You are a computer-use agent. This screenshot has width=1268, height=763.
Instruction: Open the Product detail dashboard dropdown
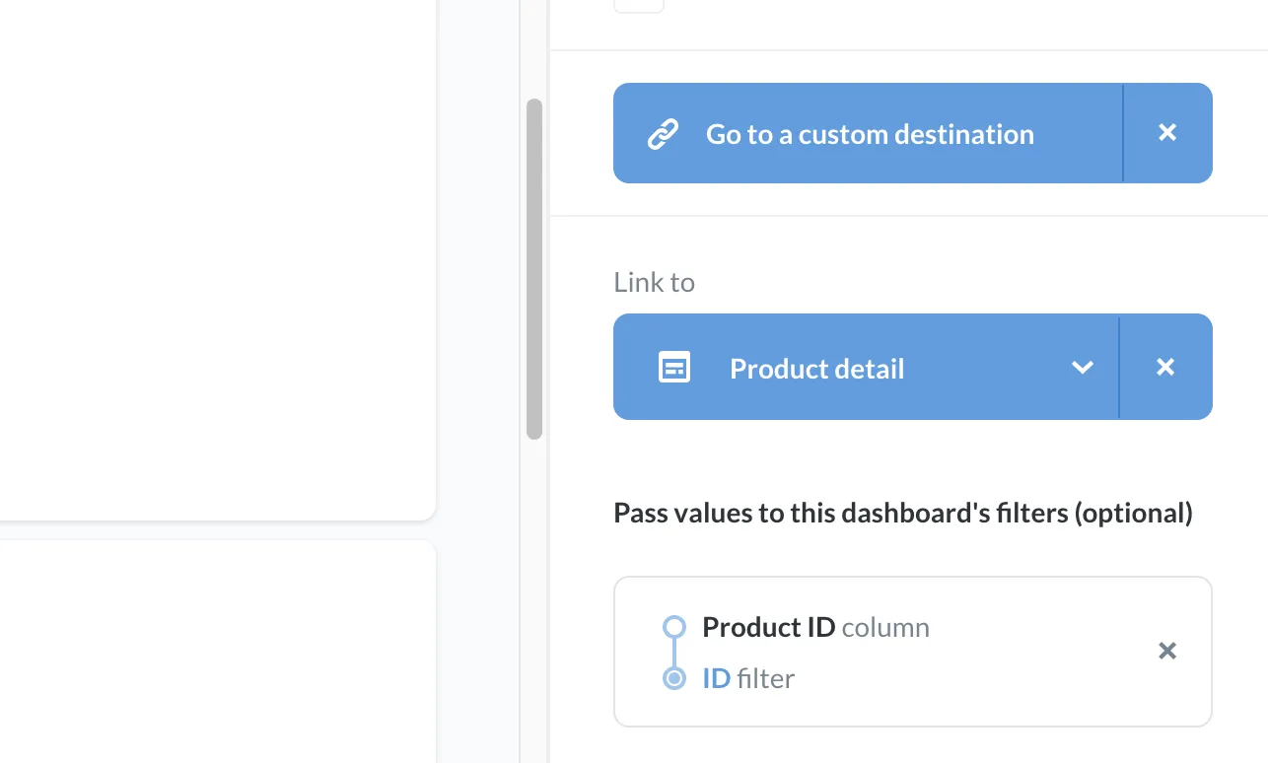pyautogui.click(x=866, y=367)
